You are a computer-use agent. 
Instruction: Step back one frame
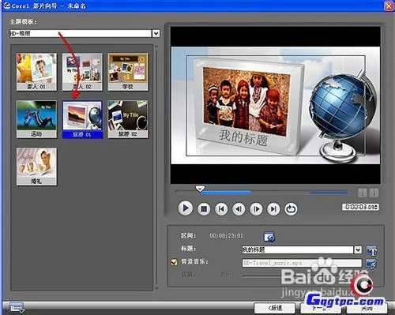pos(239,209)
